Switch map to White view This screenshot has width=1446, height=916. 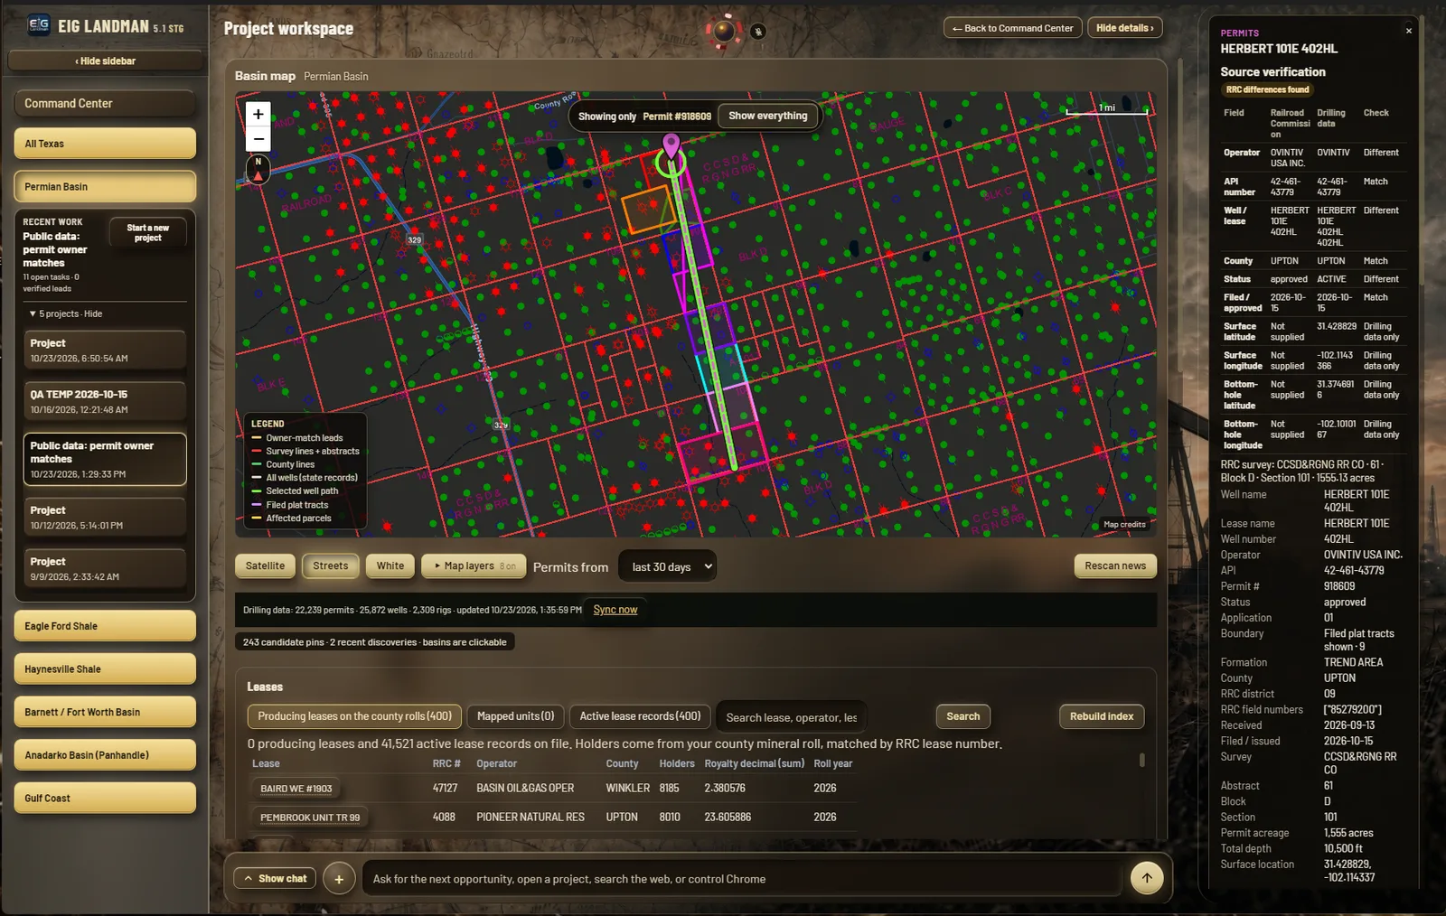coord(390,565)
